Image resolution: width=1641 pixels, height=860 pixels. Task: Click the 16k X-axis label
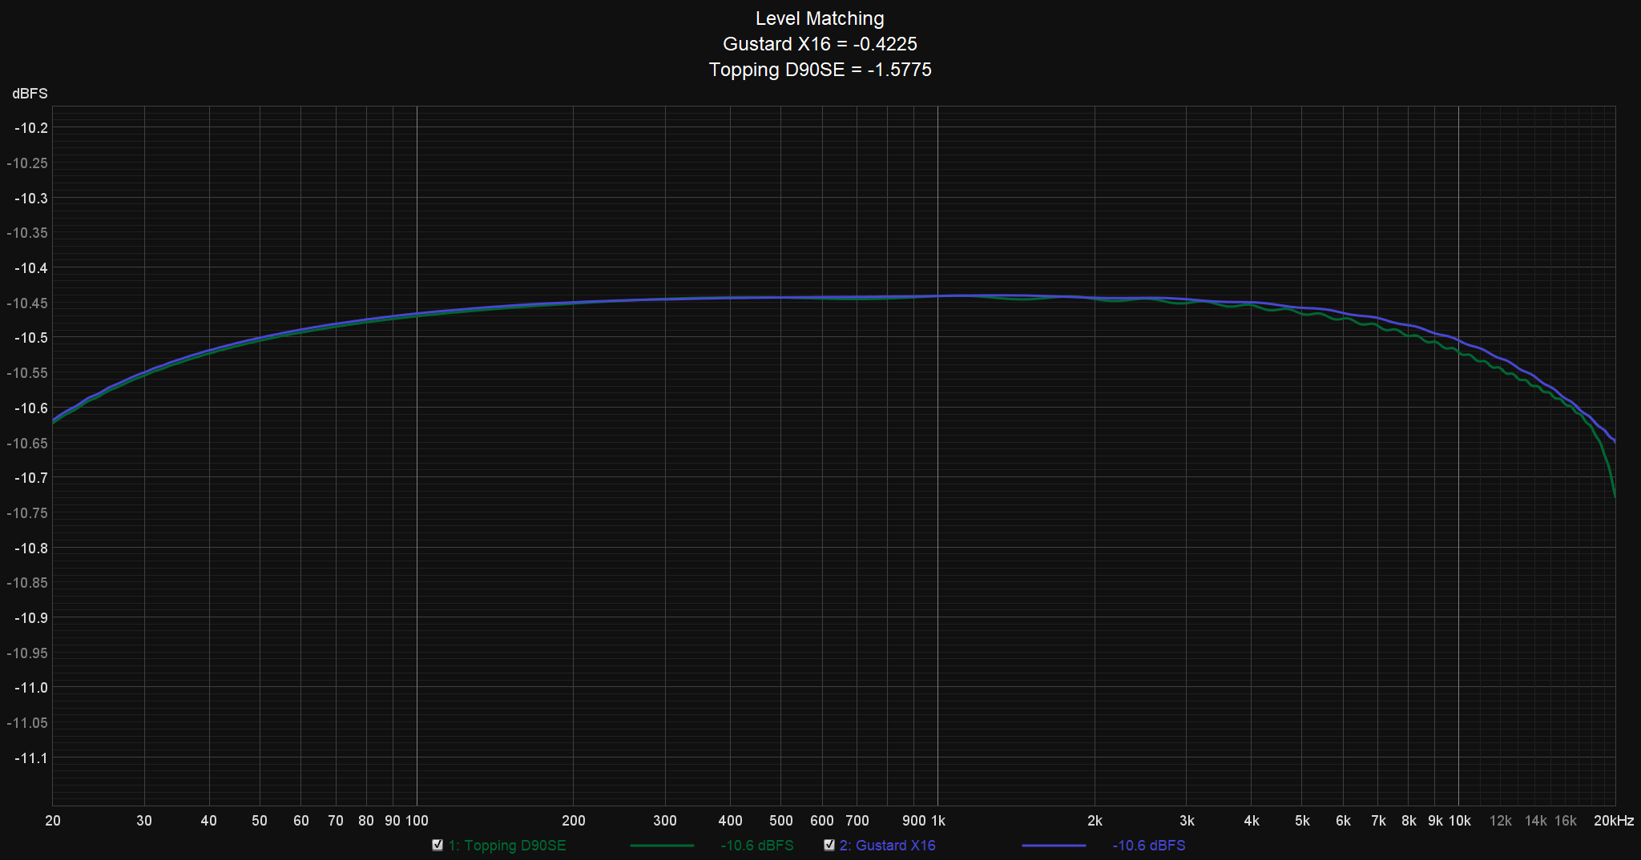click(1566, 821)
